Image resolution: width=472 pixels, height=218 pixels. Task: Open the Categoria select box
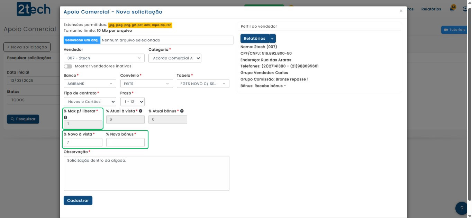pyautogui.click(x=175, y=58)
